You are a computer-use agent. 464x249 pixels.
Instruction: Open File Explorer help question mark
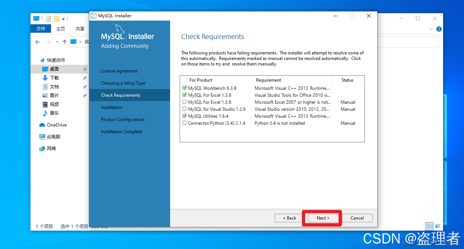(x=439, y=29)
